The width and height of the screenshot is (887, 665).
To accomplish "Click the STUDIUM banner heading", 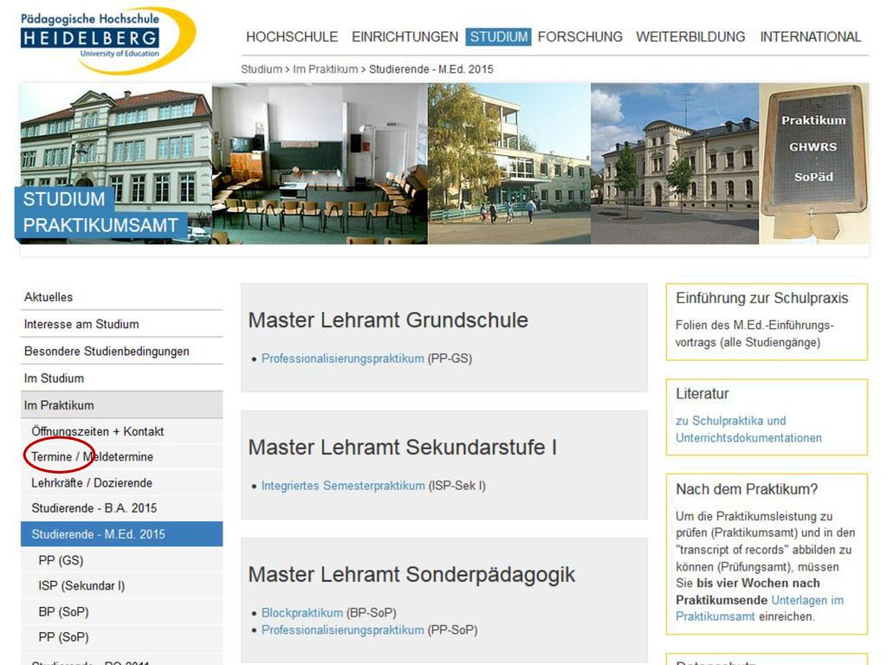I will pos(64,199).
